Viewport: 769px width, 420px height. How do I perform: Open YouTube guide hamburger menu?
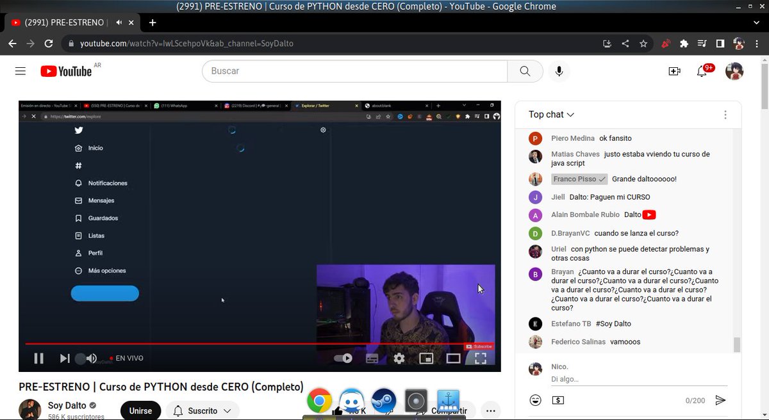pyautogui.click(x=21, y=71)
